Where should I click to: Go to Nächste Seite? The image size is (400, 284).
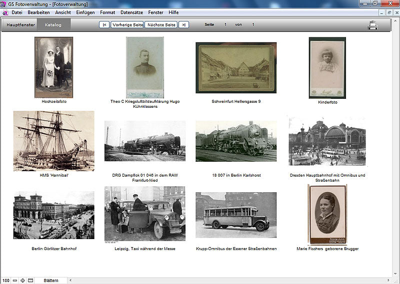160,24
